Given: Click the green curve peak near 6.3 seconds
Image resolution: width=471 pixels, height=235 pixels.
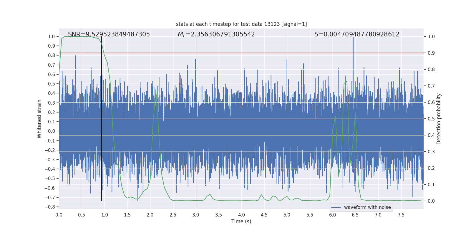Looking at the screenshot, I should pos(347,81).
